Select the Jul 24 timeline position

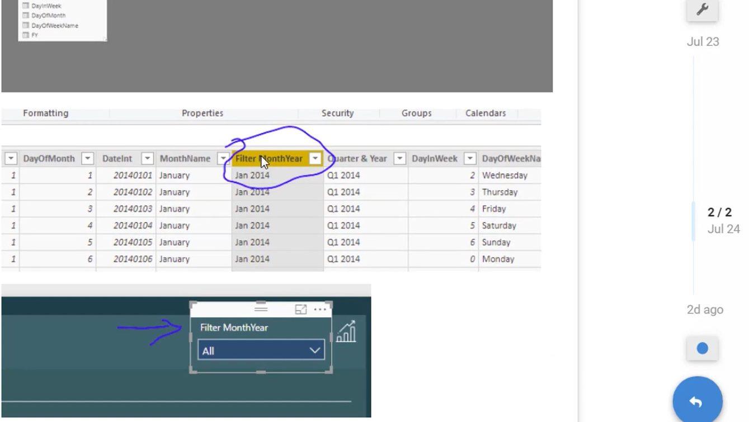723,229
